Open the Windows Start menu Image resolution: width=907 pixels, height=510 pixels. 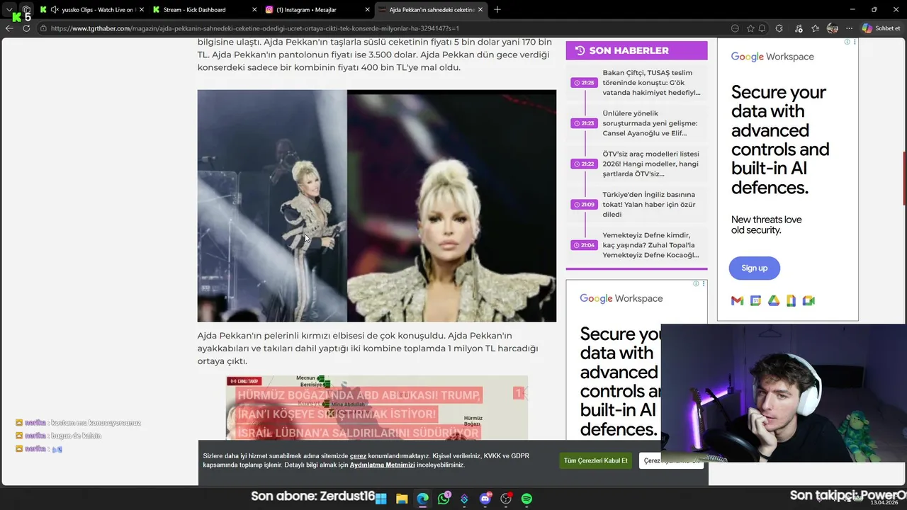pos(381,499)
